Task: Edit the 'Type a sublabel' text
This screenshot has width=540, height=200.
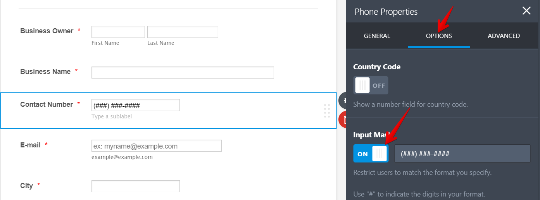Action: tap(112, 116)
